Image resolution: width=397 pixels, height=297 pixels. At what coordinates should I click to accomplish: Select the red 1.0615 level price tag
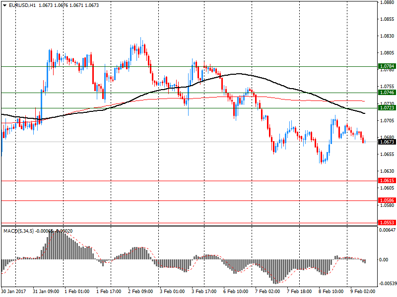[387, 181]
